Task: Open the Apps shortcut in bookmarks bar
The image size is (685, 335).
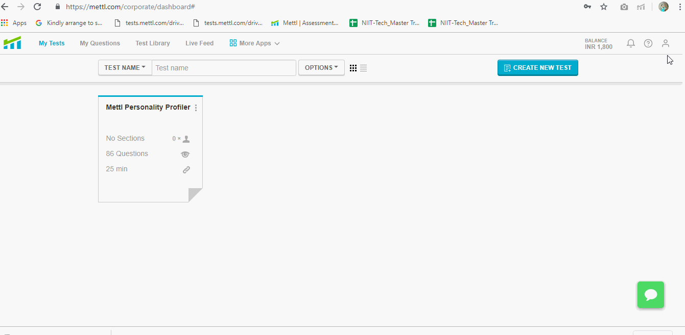Action: point(14,22)
